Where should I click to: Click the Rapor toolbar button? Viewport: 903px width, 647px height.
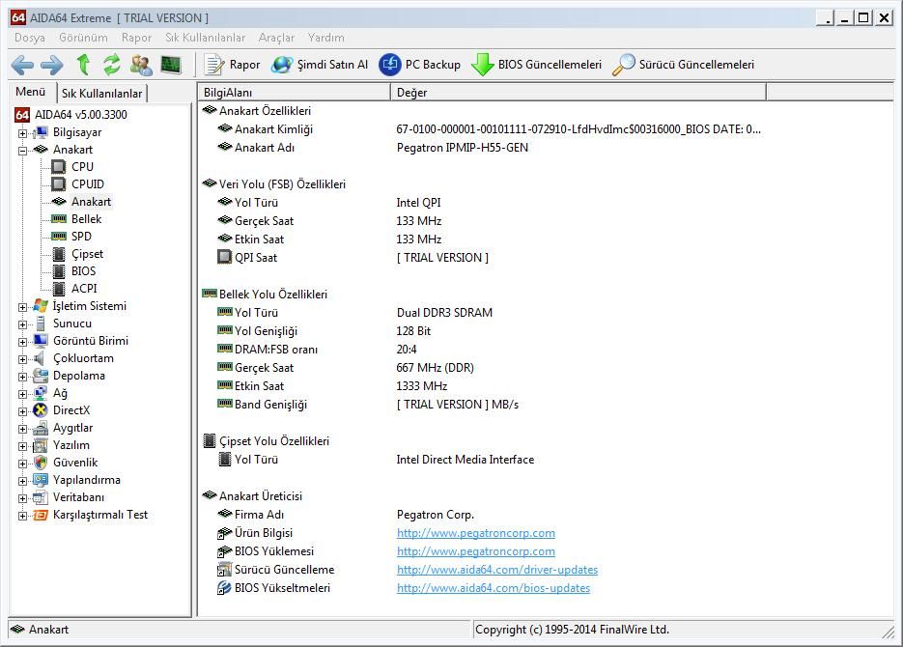tap(232, 65)
